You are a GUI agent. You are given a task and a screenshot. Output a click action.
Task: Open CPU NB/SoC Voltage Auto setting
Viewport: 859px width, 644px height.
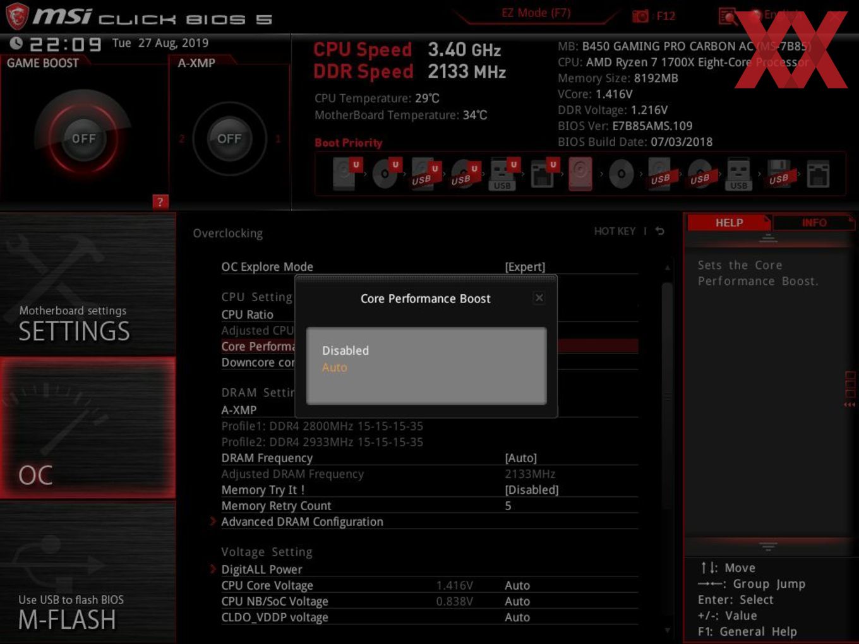pyautogui.click(x=429, y=601)
